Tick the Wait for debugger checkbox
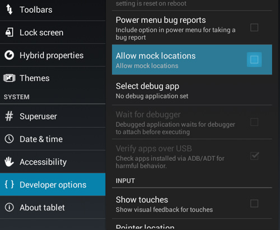Viewport: 280px width, 230px height. coord(254,122)
